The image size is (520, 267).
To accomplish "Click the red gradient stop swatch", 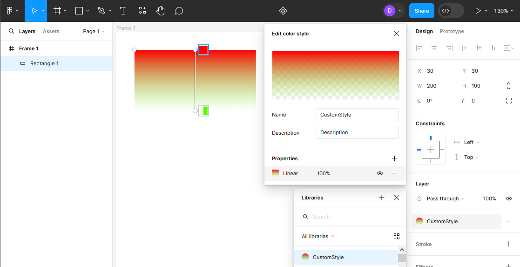I will [x=203, y=50].
